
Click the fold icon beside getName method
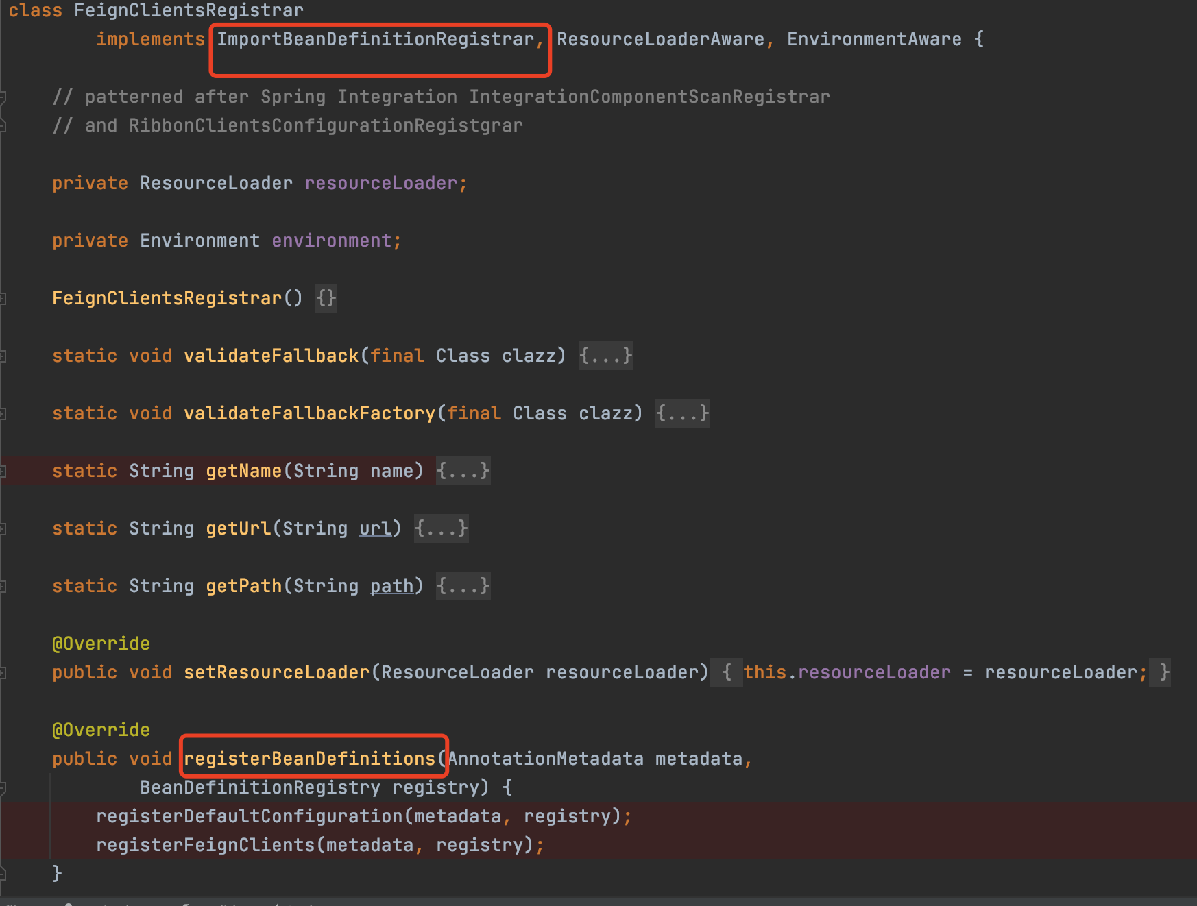(5, 471)
